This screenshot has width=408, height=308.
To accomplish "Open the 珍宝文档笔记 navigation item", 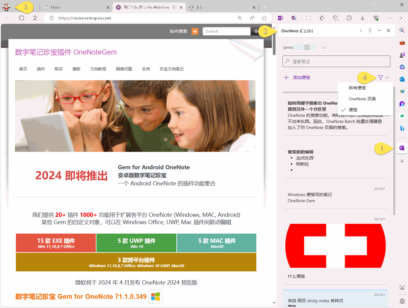I will 172,69.
